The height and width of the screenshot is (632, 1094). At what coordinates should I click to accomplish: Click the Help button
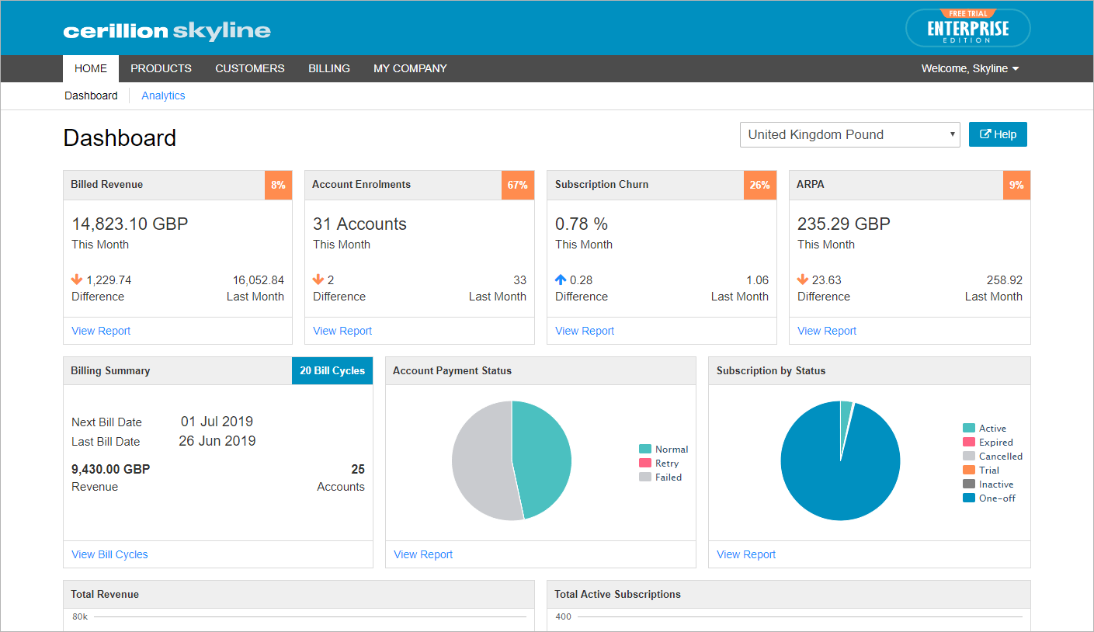click(998, 134)
